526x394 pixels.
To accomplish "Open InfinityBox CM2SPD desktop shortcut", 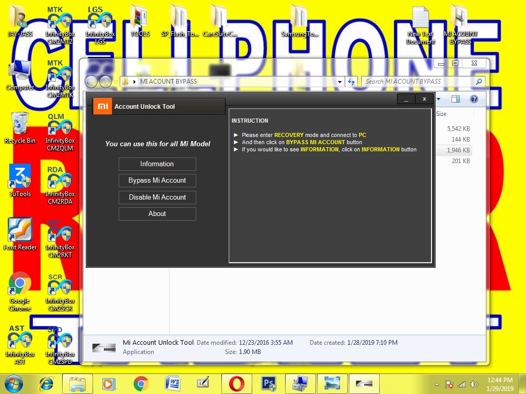I will [x=60, y=346].
